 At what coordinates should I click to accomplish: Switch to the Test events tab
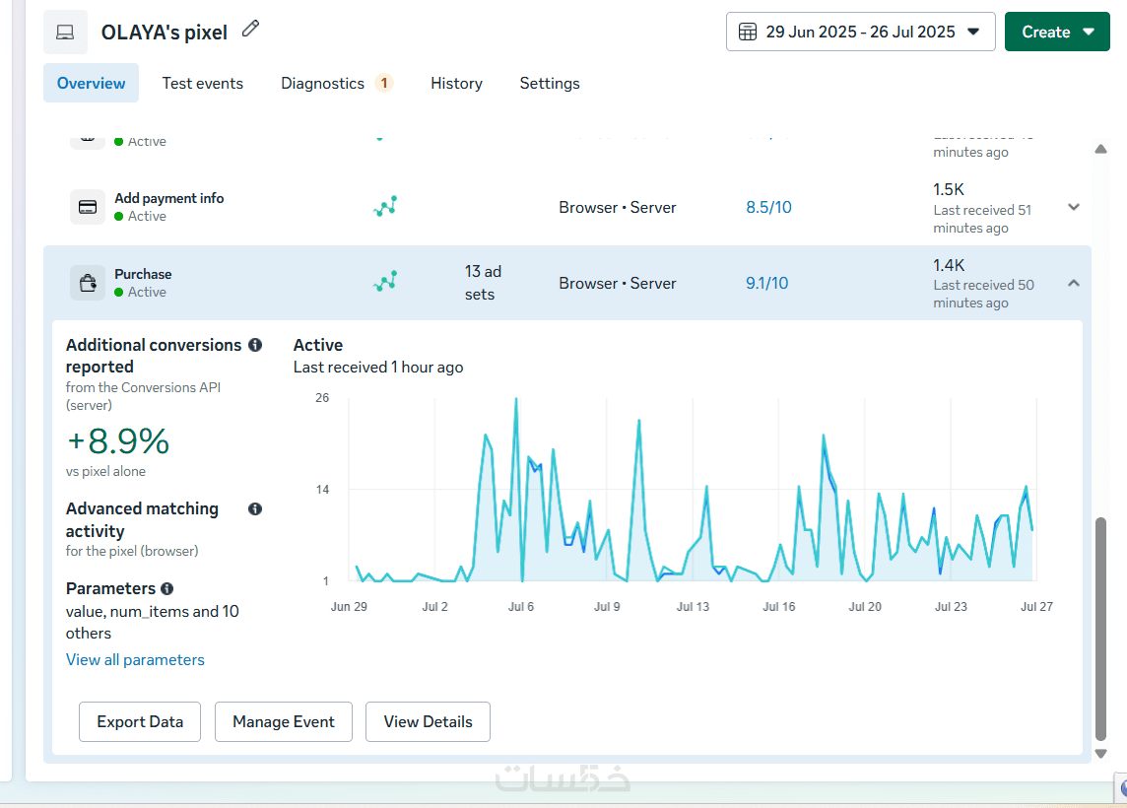[x=203, y=84]
